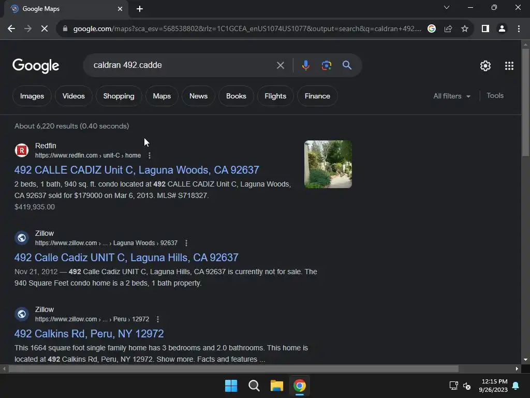
Task: Click the About 6,220 results text
Action: 71,126
